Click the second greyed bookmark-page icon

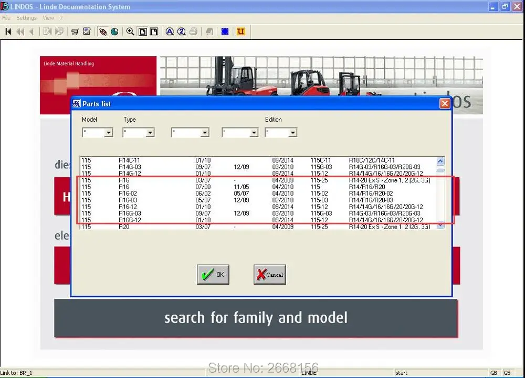(59, 32)
